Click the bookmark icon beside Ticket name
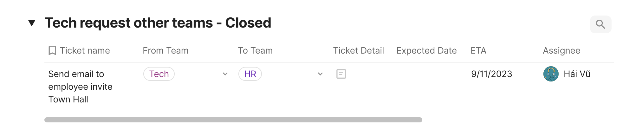The image size is (629, 130). tap(52, 50)
